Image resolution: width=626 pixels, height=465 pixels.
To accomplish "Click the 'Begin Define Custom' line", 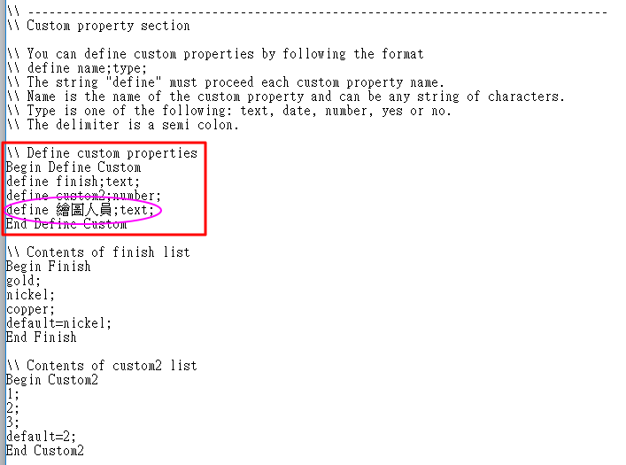I will [x=73, y=167].
